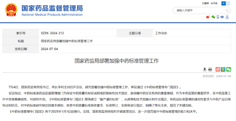Click the paragraph beginning 7月4日
This screenshot has height=121, width=236.
coord(95,87)
